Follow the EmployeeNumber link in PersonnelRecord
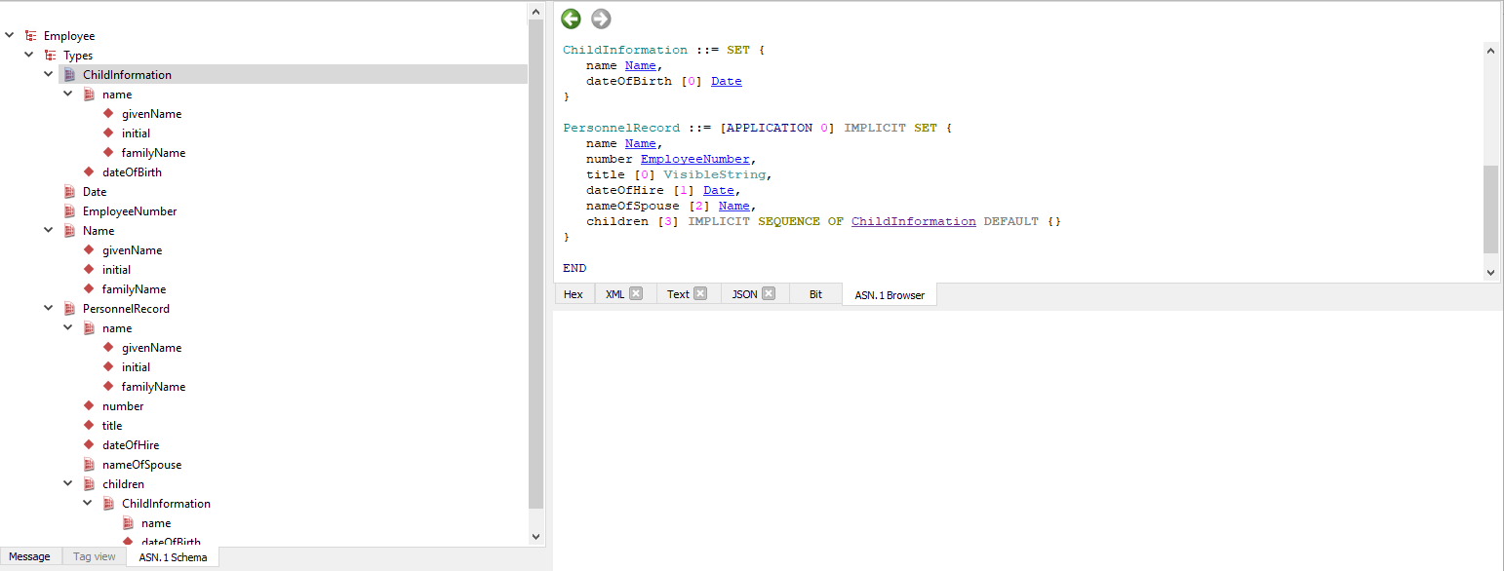 694,159
